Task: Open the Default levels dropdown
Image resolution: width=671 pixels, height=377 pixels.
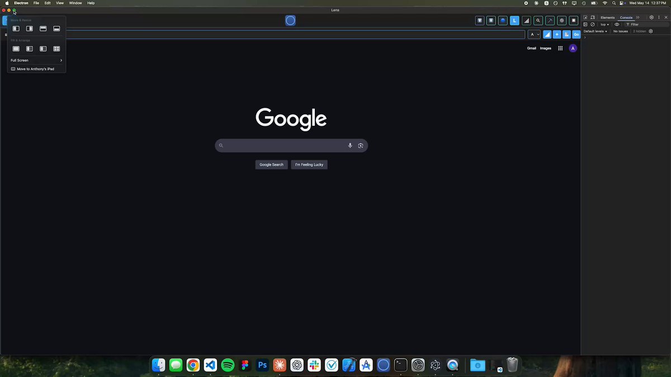Action: pos(595,31)
